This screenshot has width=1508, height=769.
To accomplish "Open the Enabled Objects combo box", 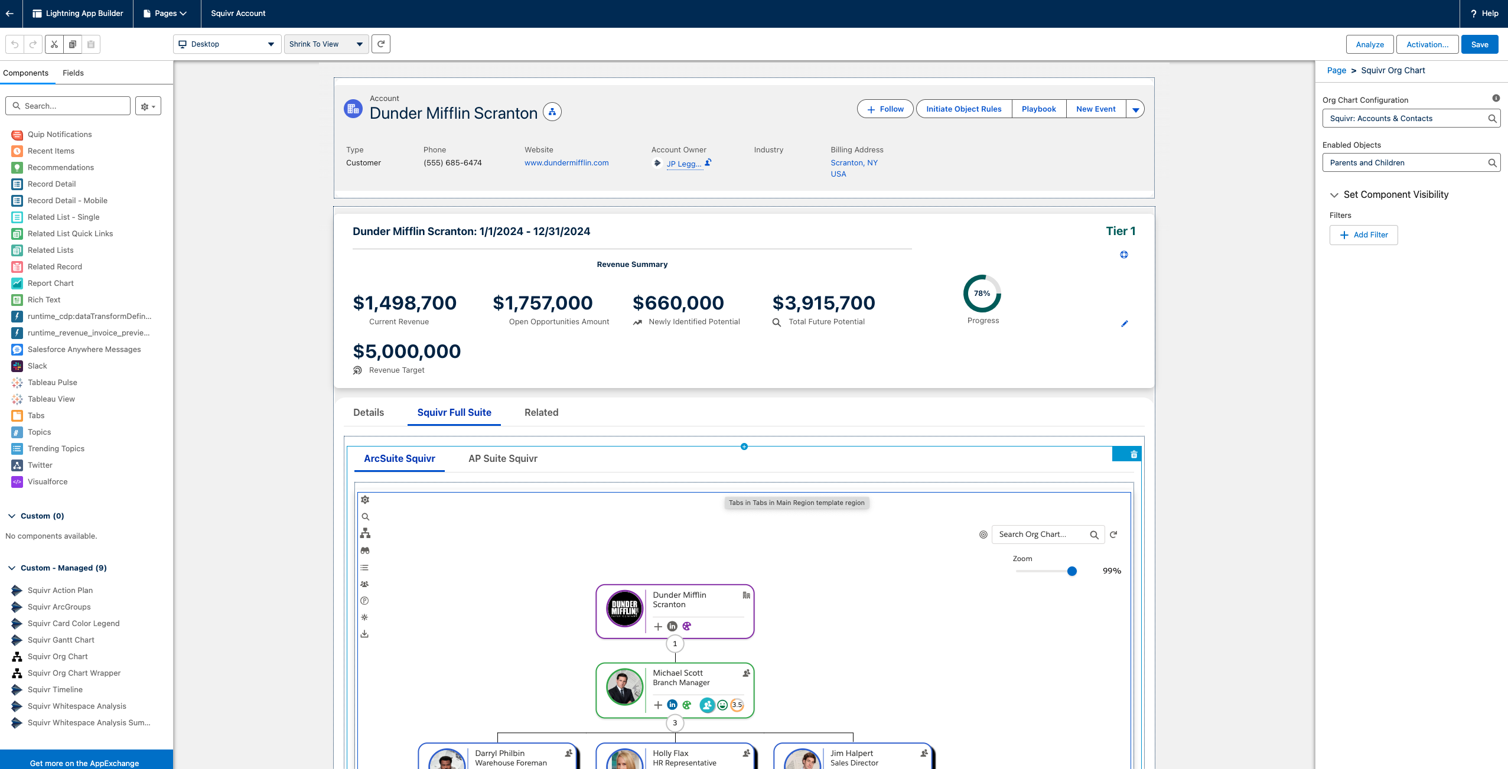I will tap(1411, 163).
